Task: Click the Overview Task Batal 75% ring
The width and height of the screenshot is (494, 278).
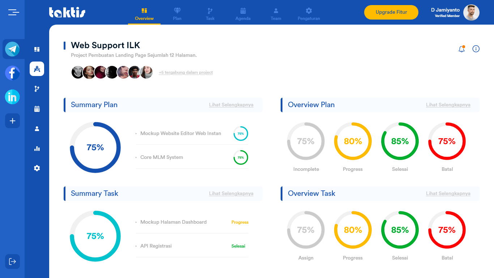Action: click(x=447, y=230)
